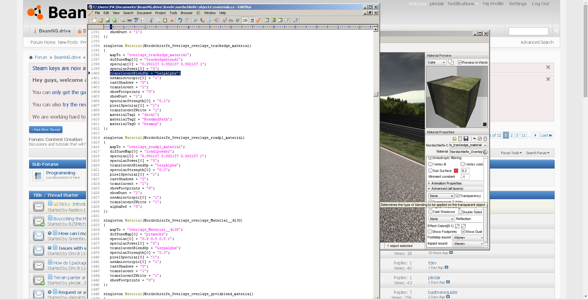Toggle the Preview in World checkbox
Viewport: 588px width, 300px height.
(460, 63)
